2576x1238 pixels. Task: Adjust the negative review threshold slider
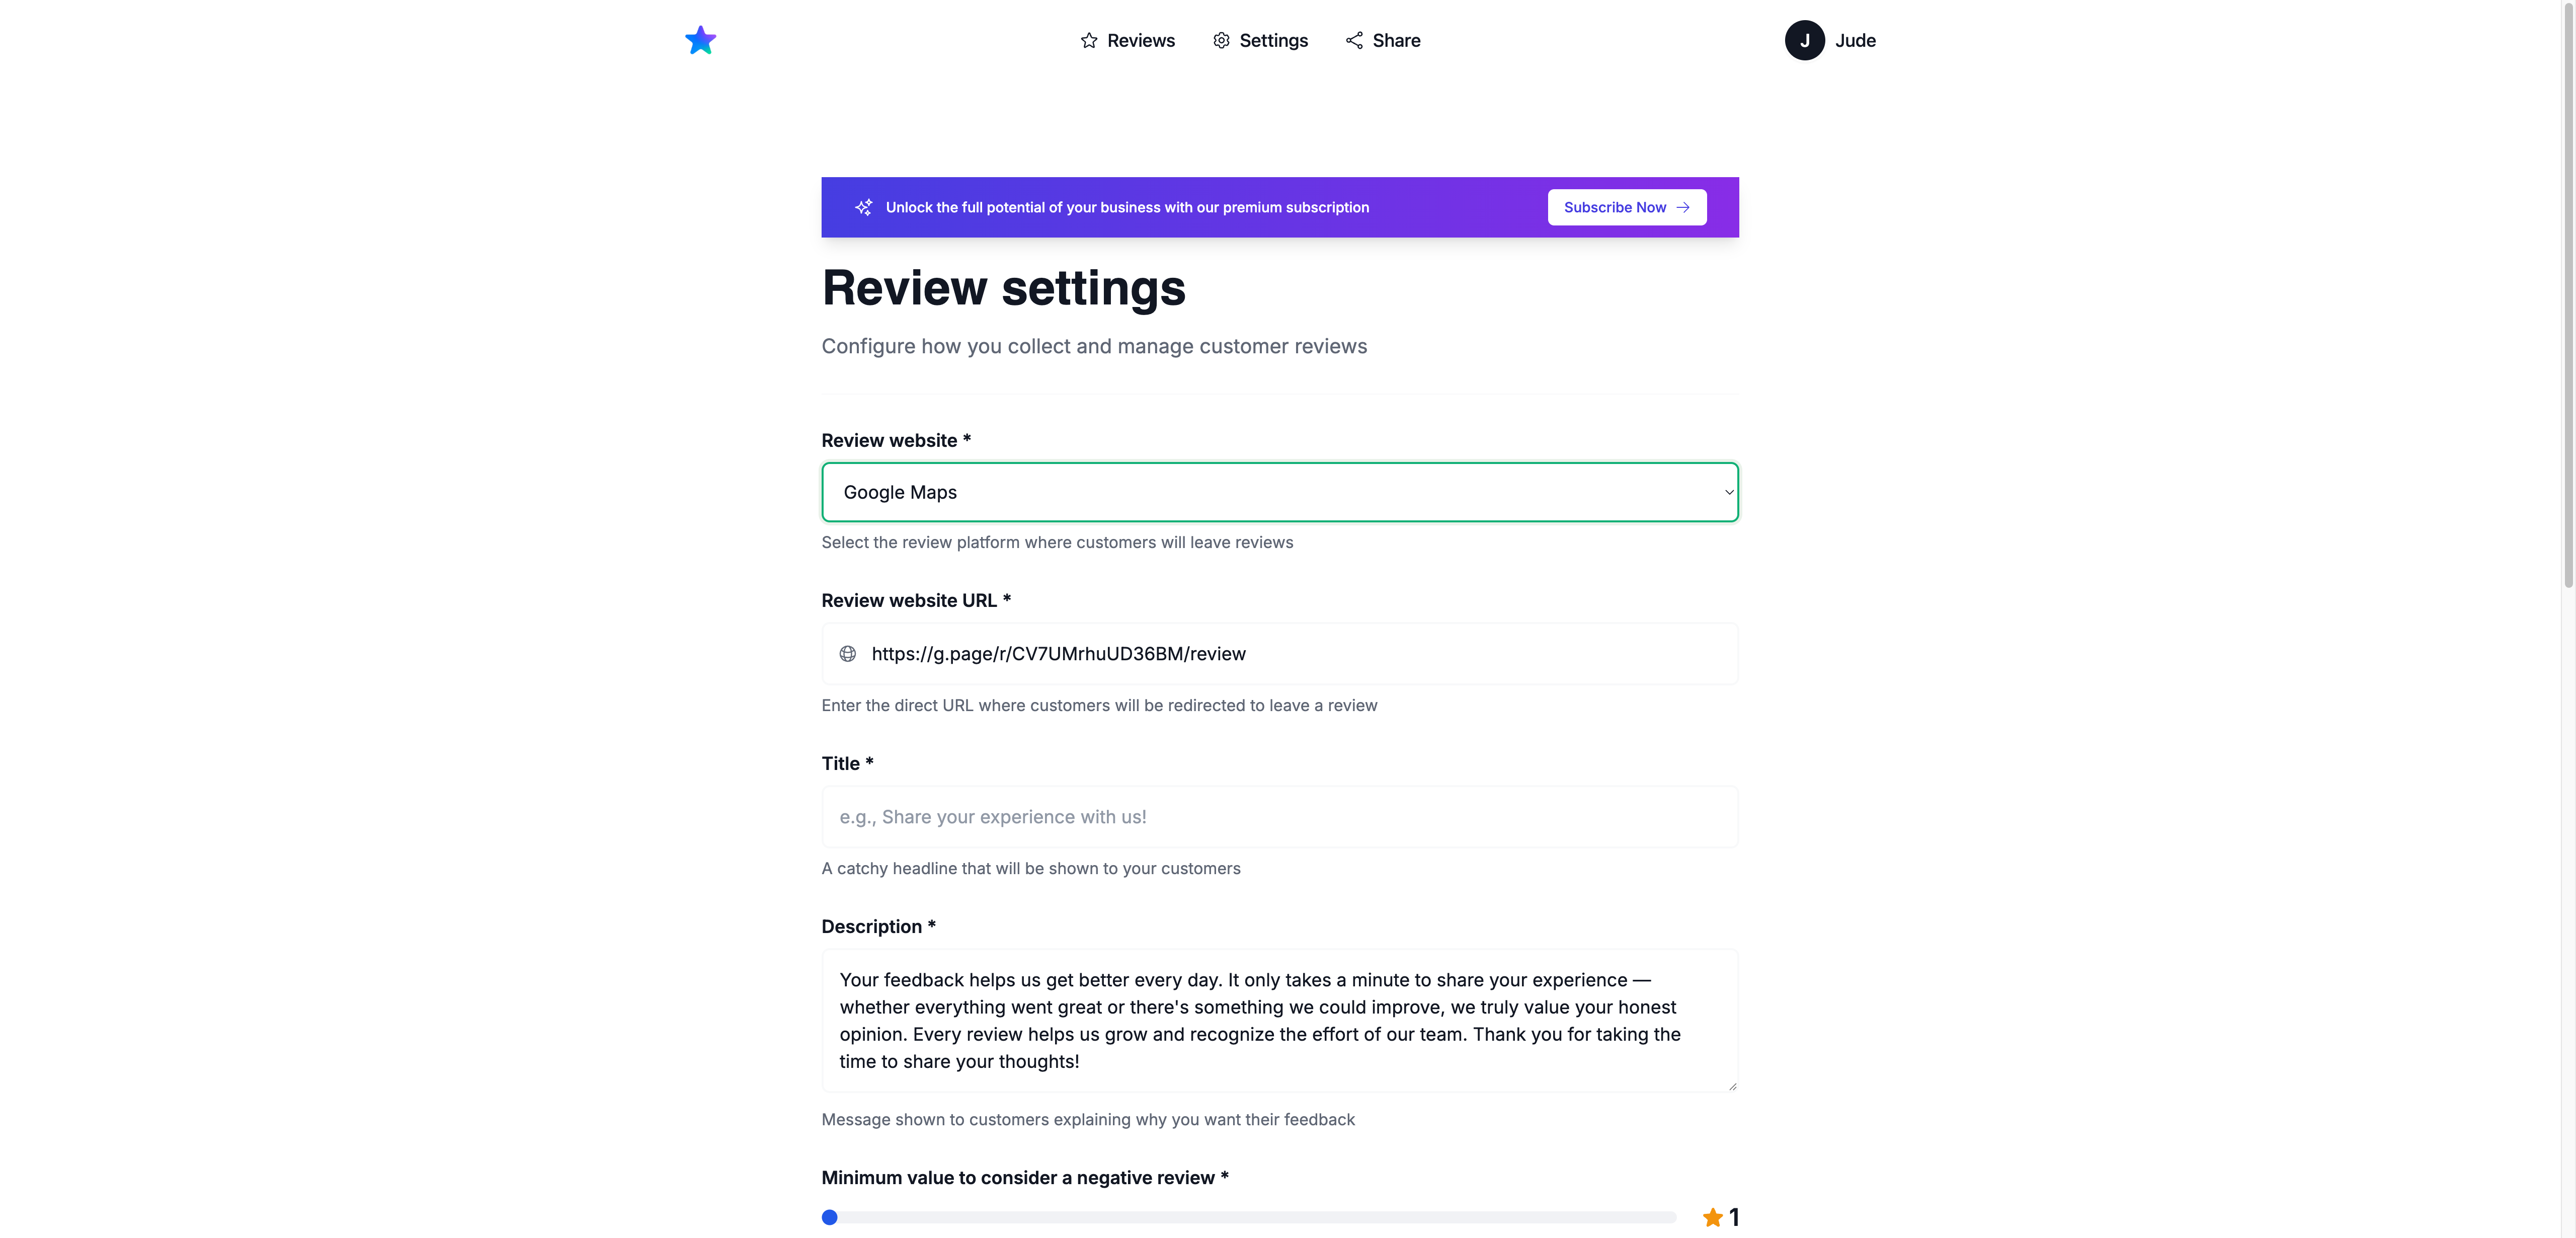point(830,1217)
